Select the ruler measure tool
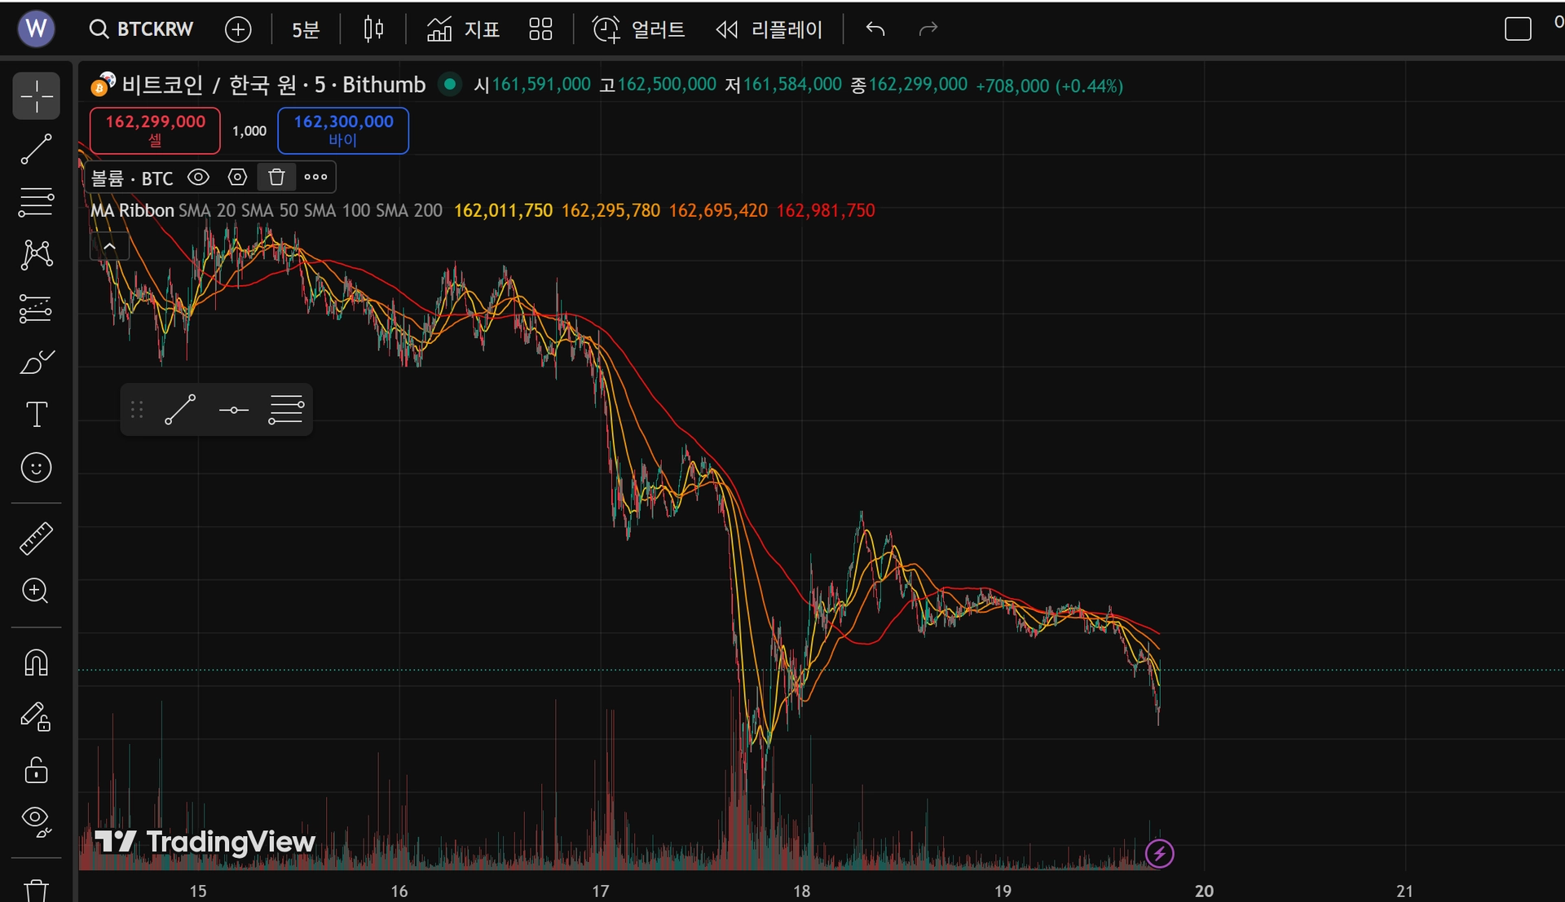Screen dimensions: 1565x902 pyautogui.click(x=36, y=538)
